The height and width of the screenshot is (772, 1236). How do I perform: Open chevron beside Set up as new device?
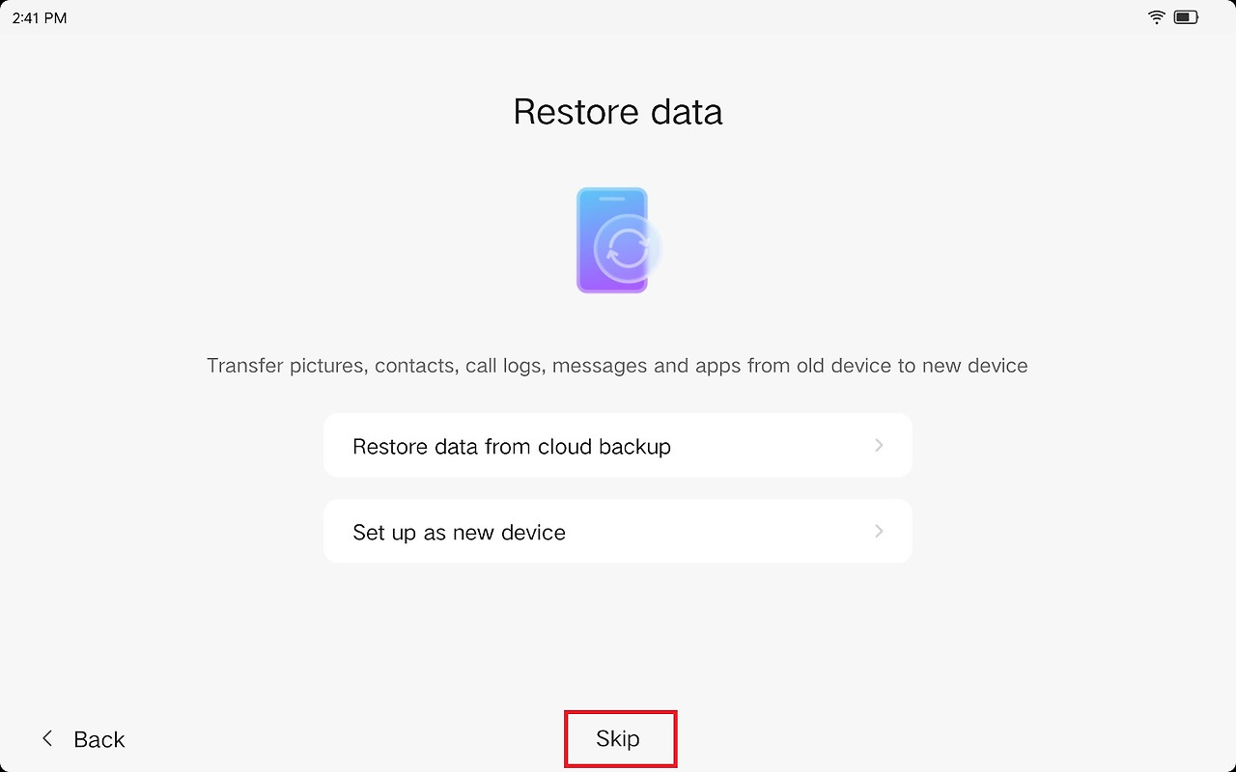879,531
